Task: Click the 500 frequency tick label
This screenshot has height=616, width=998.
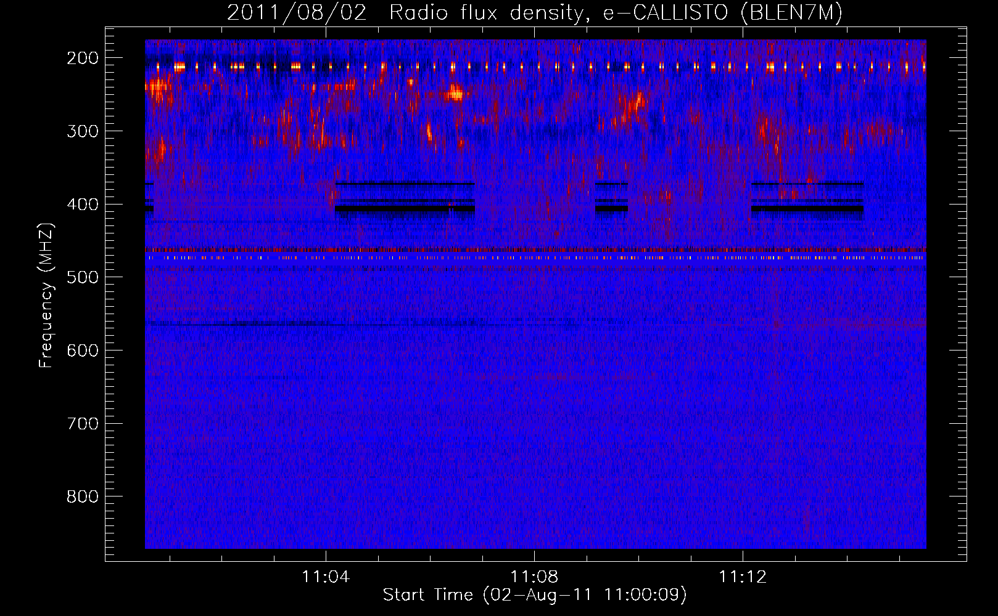Action: point(82,277)
